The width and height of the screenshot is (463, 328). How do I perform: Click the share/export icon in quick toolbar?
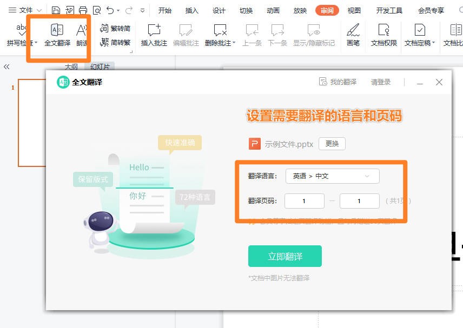pyautogui.click(x=70, y=10)
